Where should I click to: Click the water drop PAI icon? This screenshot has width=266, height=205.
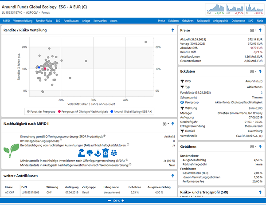click(98, 153)
